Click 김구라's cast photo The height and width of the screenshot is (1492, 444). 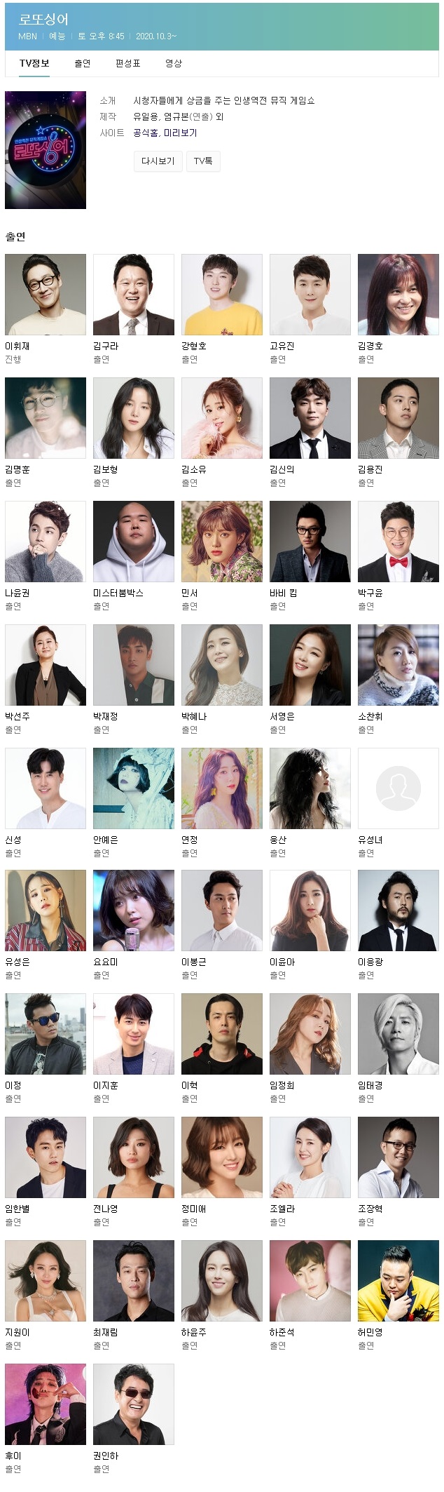pyautogui.click(x=134, y=295)
